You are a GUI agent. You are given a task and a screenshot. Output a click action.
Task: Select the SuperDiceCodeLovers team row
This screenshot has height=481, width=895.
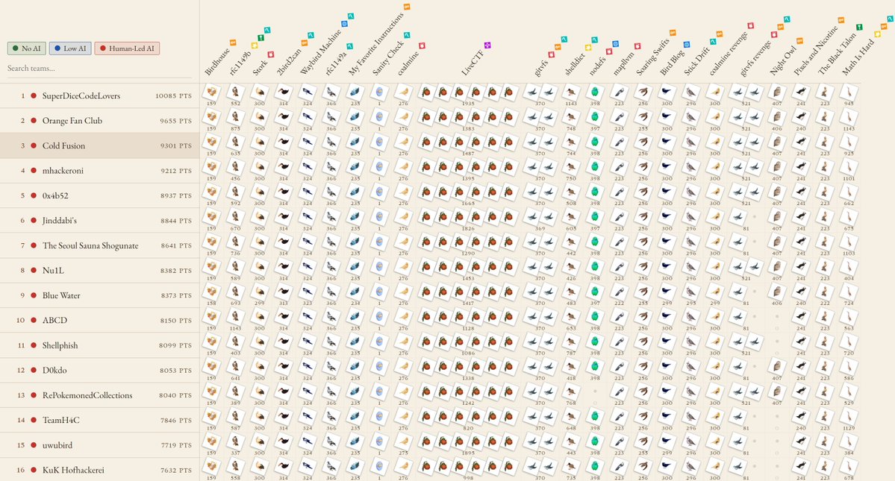pos(100,95)
